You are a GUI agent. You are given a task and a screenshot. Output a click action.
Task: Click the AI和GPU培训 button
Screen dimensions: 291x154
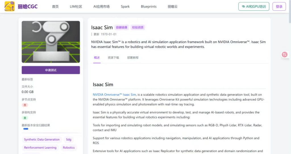pos(253,7)
